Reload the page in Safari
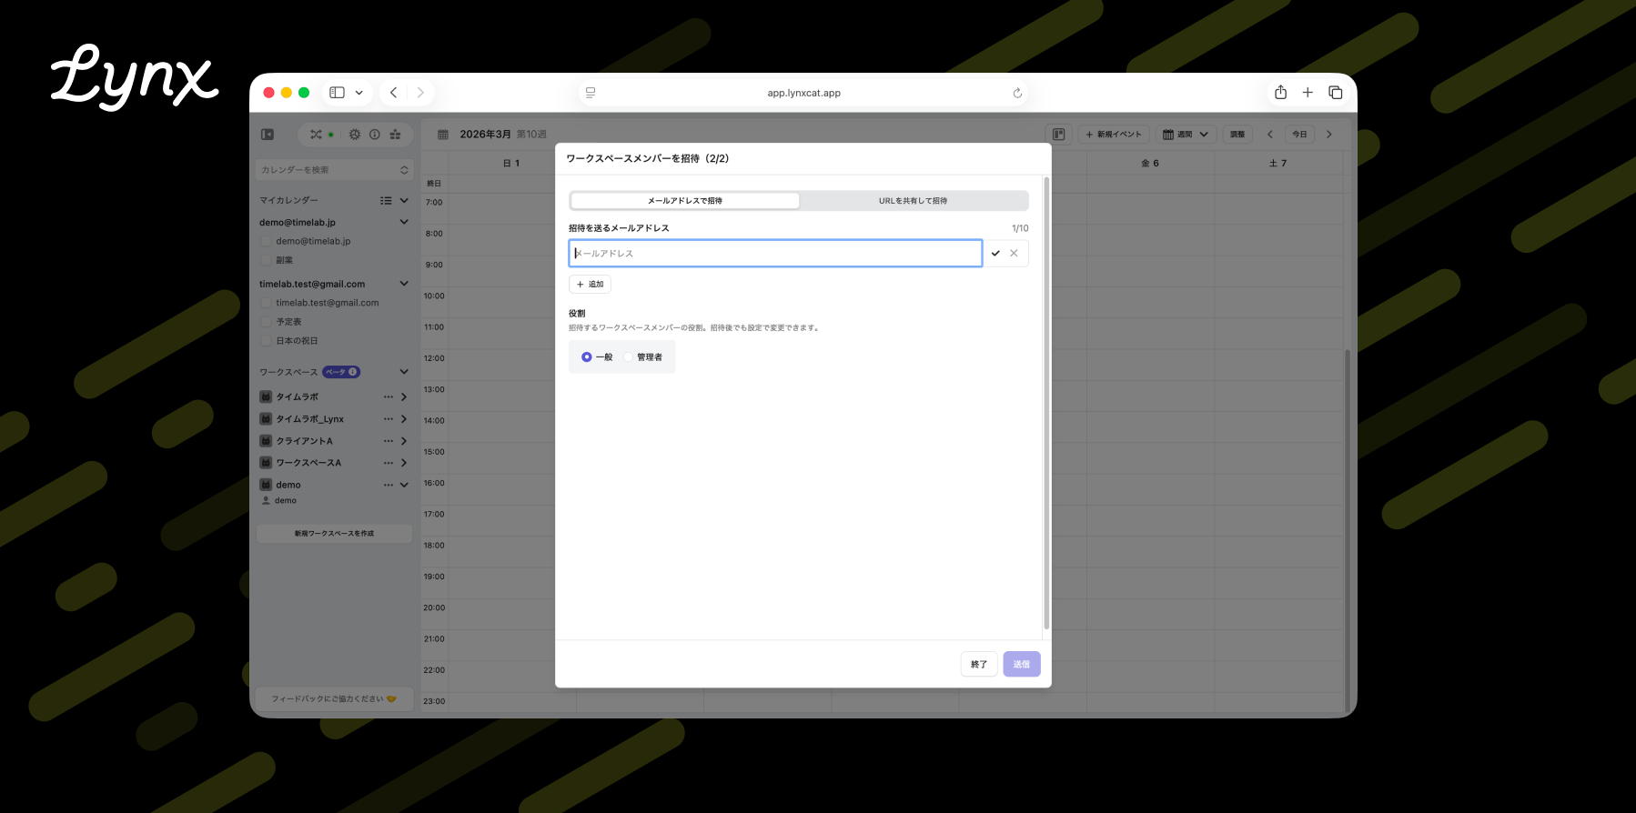The width and height of the screenshot is (1636, 813). [1017, 93]
